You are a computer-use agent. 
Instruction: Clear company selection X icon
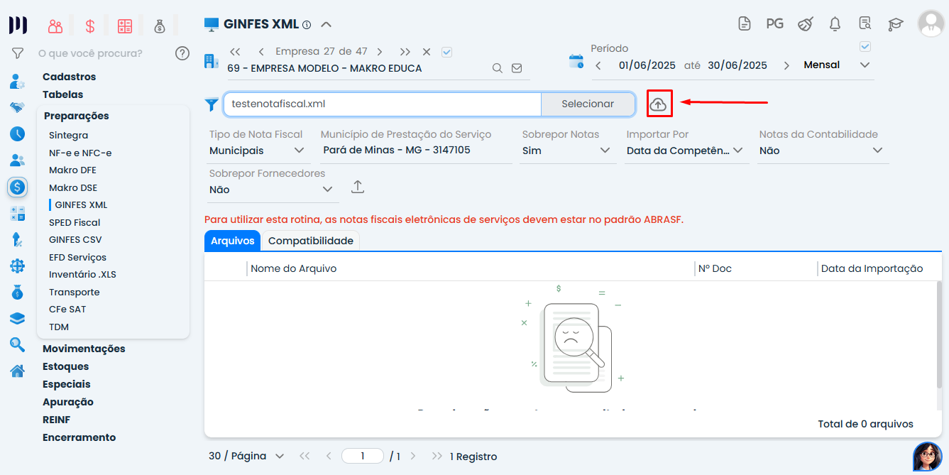(427, 52)
